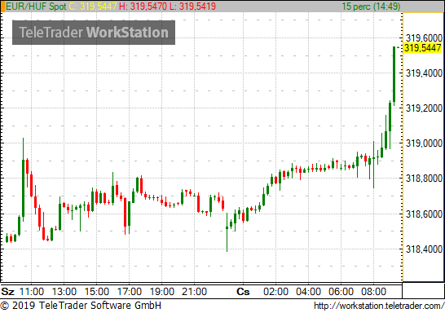445x313 pixels.
Task: Click the closing value C: 319,5447
Action: click(x=93, y=7)
